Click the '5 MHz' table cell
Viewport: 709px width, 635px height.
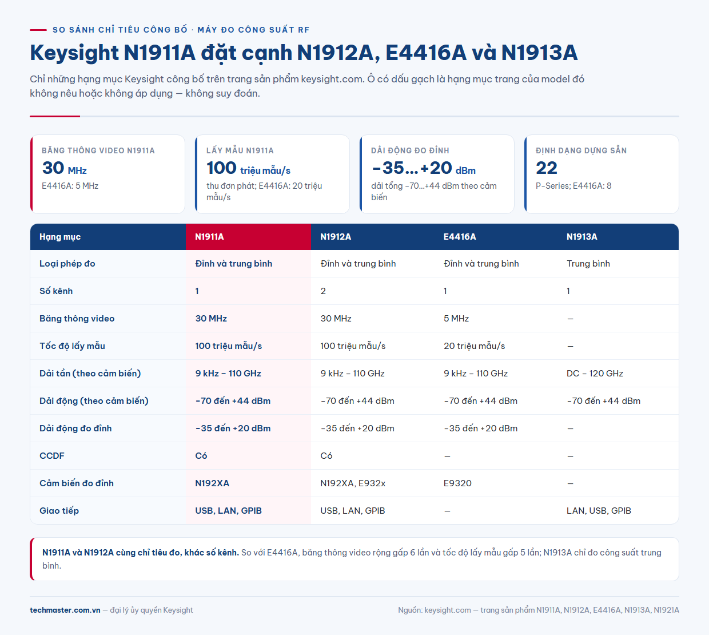pyautogui.click(x=496, y=319)
